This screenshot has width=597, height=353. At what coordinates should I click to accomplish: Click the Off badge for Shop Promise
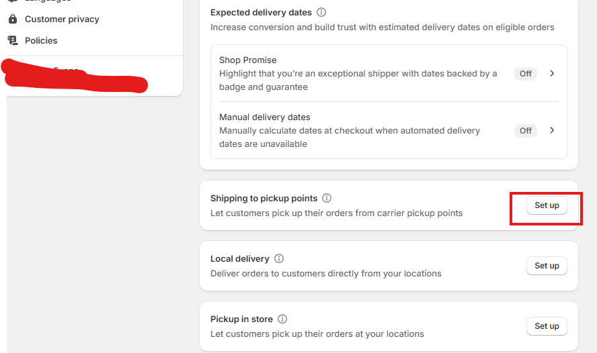526,73
